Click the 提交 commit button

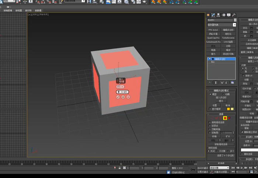[221, 101]
